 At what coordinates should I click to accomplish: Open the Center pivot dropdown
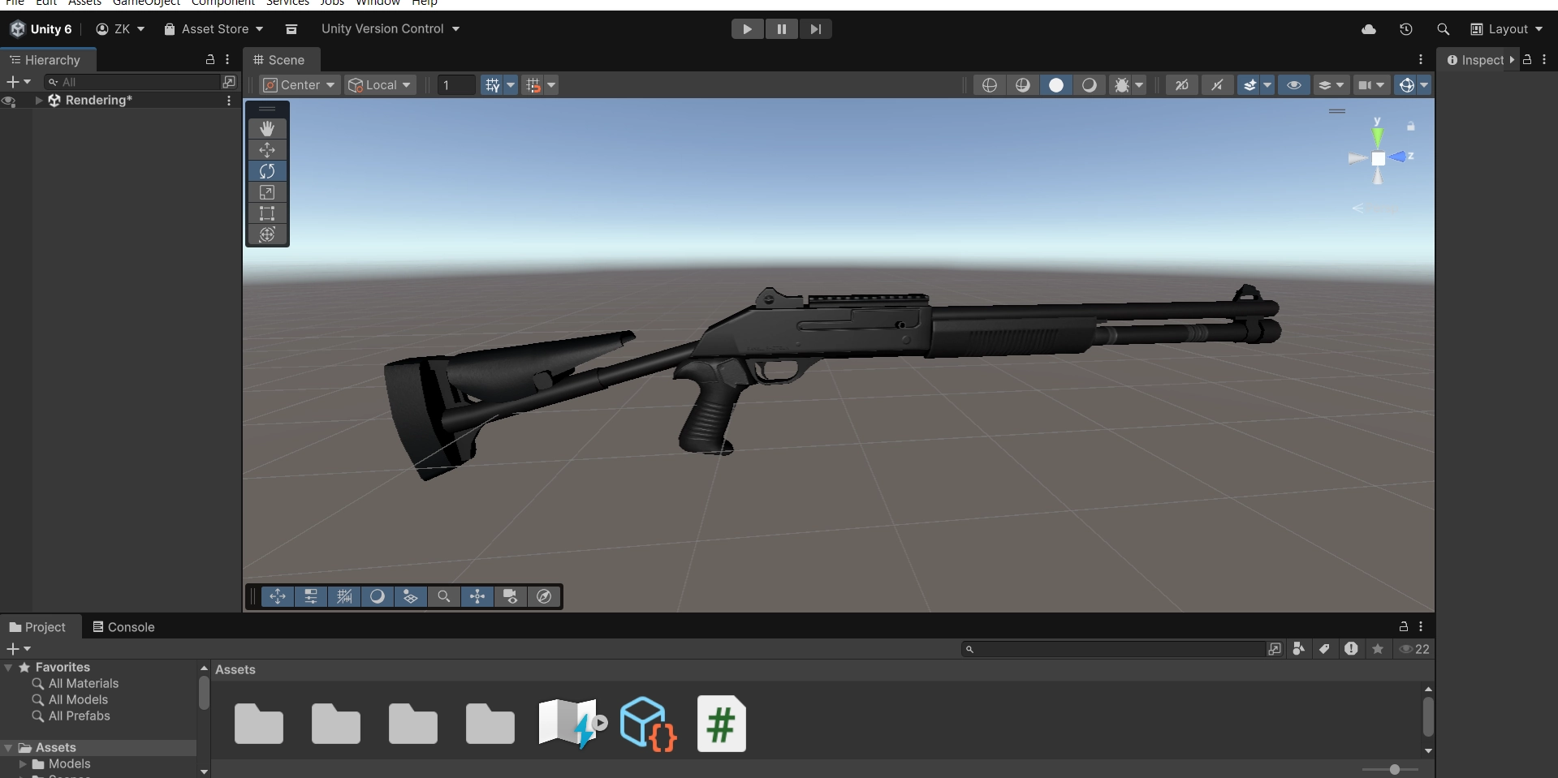(299, 85)
